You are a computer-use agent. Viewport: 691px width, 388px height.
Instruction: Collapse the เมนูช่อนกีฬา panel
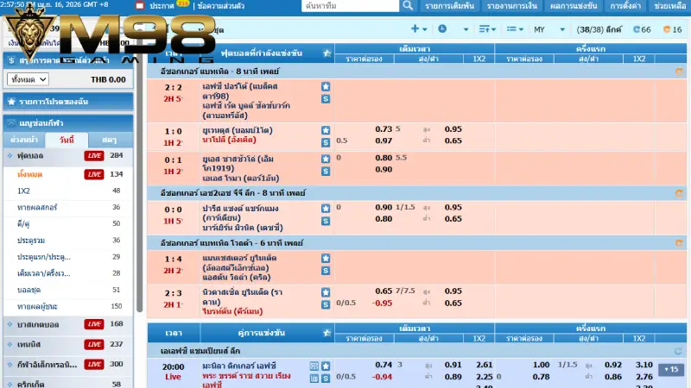pyautogui.click(x=11, y=123)
